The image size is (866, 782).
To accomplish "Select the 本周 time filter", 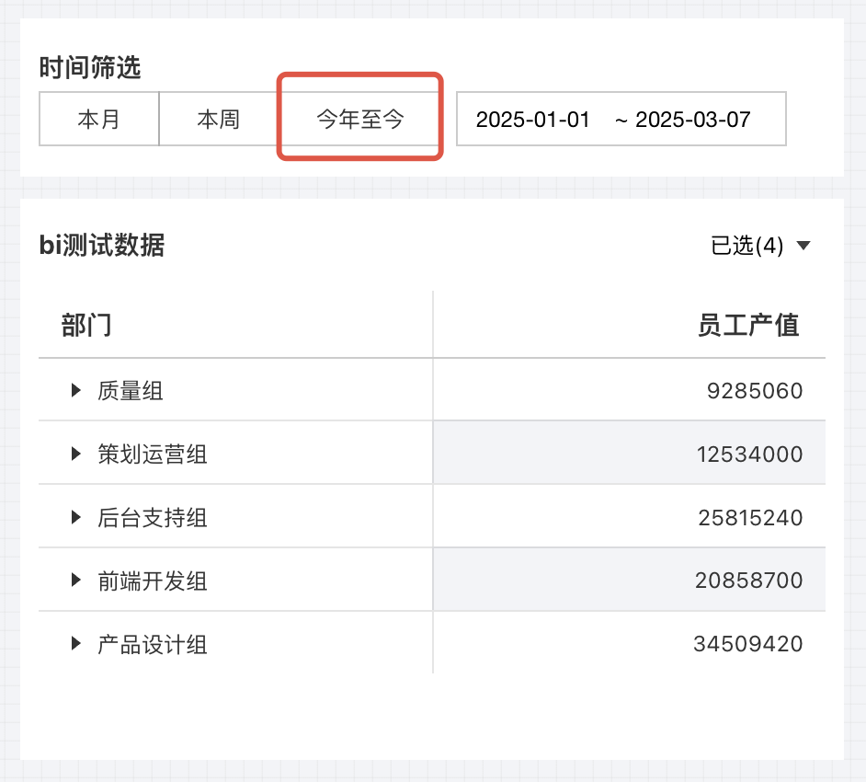I will tap(218, 120).
